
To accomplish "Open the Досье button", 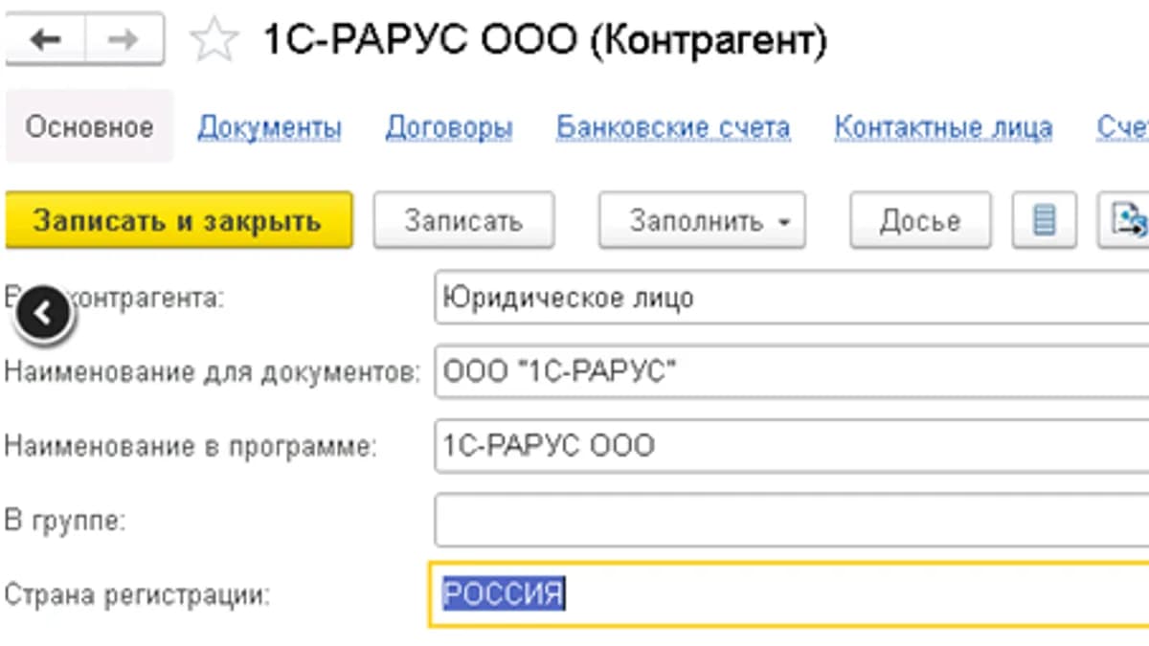I will click(920, 221).
